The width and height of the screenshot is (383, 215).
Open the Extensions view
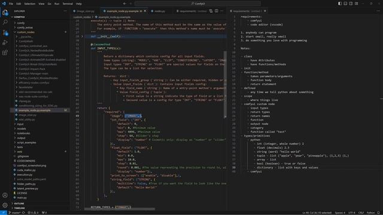pos(5,53)
